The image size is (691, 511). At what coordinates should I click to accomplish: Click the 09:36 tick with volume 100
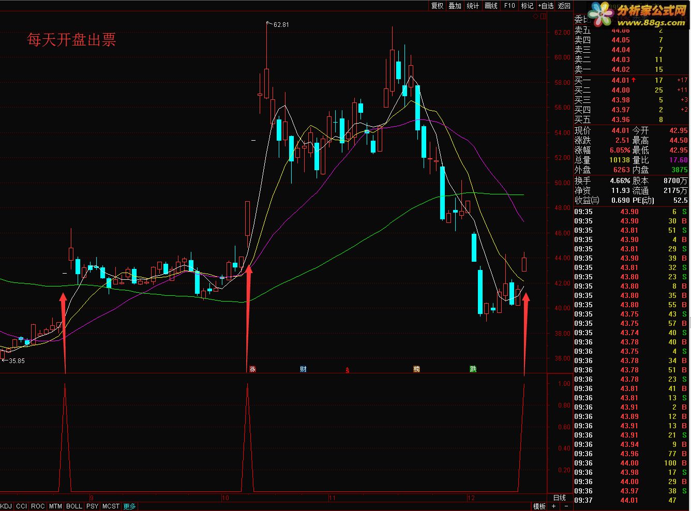pos(632,463)
